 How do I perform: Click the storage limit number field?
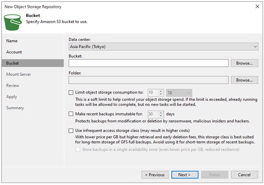tap(153, 93)
